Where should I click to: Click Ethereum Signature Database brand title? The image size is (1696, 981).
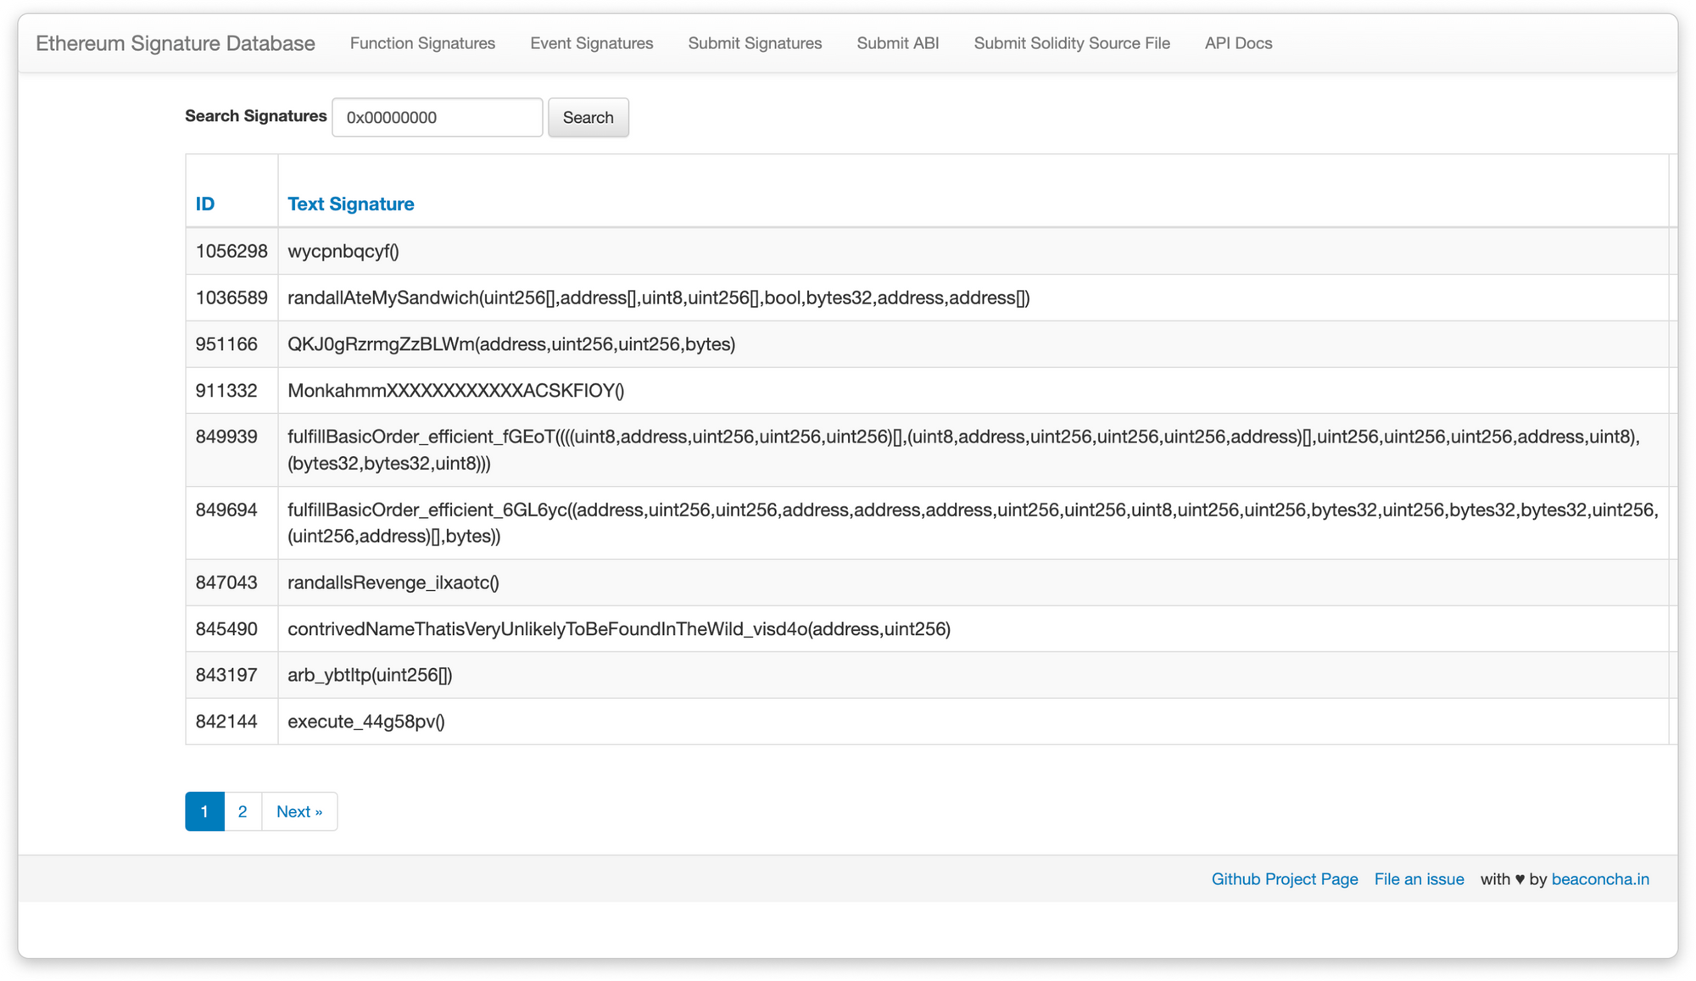click(x=176, y=43)
